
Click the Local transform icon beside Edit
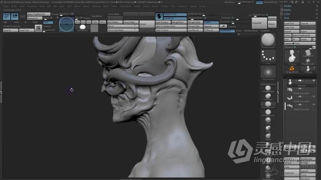pos(15,16)
